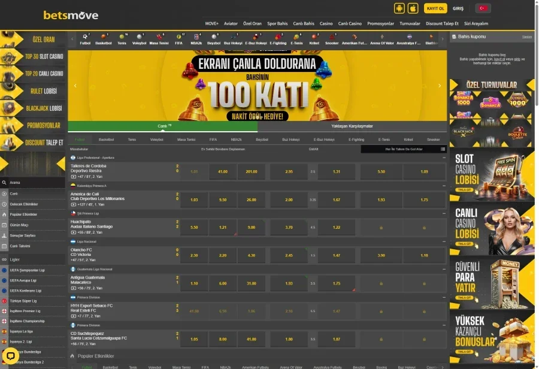Open the UEFA Şampiyonlar Ligi league
The height and width of the screenshot is (369, 539).
(27, 270)
